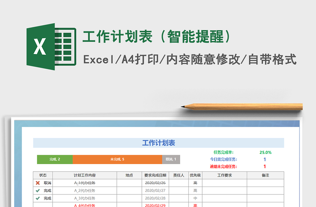Click the struck-through A_1代办任务 cell
The image size is (316, 207).
coord(85,183)
